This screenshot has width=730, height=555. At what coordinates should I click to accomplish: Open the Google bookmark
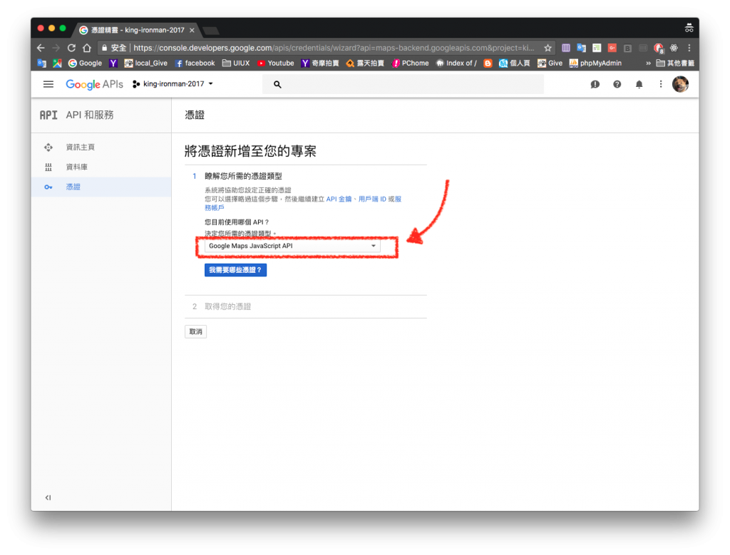[86, 63]
